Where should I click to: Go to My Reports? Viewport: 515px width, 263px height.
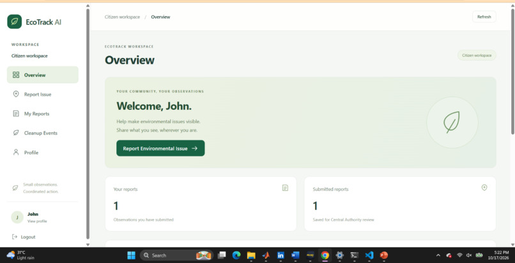click(43, 114)
